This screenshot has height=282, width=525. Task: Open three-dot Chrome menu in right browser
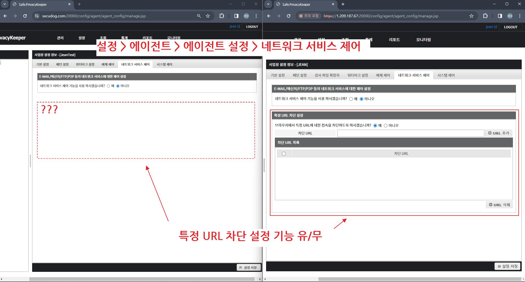pyautogui.click(x=520, y=16)
